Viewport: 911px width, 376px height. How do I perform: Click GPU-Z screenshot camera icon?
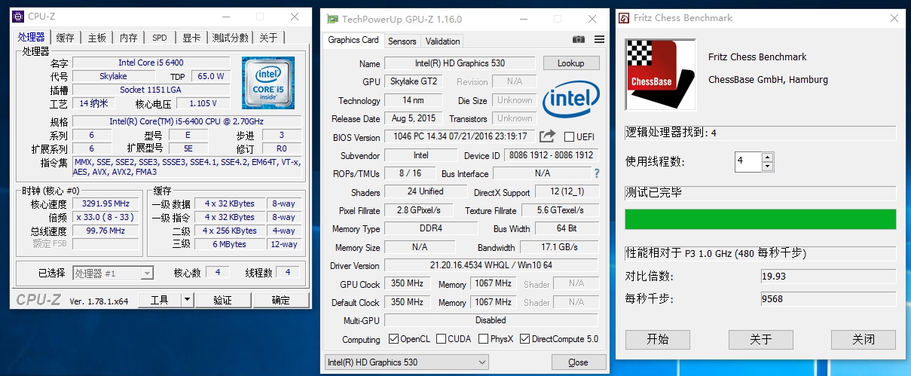click(579, 40)
